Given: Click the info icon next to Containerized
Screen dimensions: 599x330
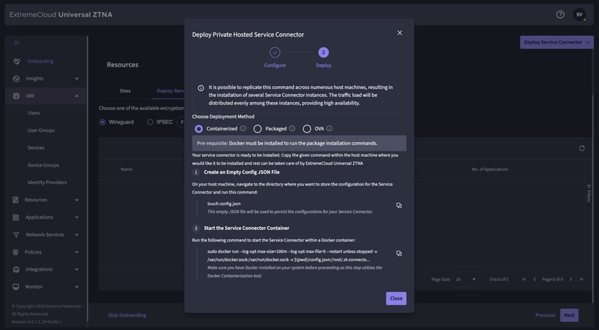Looking at the screenshot, I should 243,129.
